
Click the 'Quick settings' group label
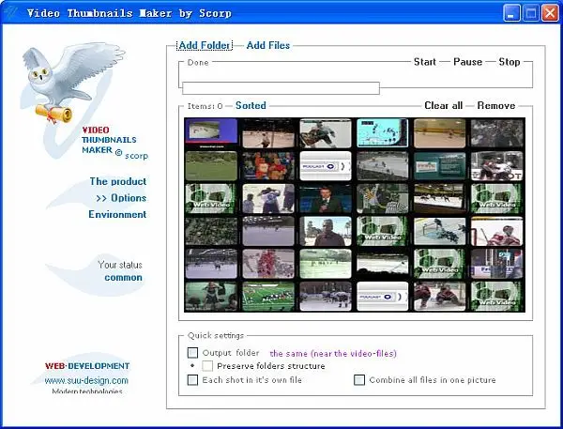216,335
